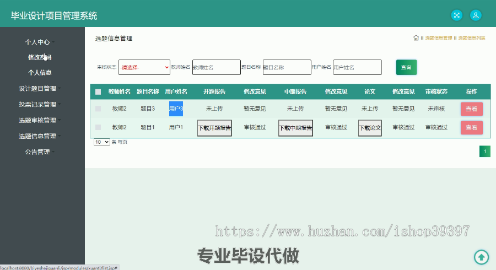This screenshot has height=270, width=496.
Task: Click 审核状态 column header
Action: point(436,91)
